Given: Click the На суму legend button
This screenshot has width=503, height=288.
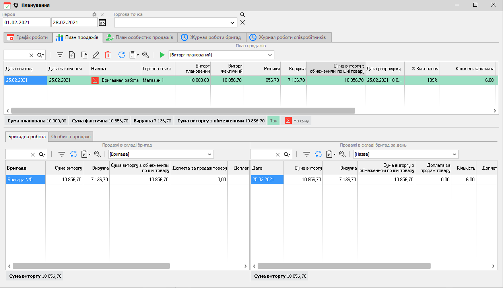Looking at the screenshot, I should [x=297, y=121].
